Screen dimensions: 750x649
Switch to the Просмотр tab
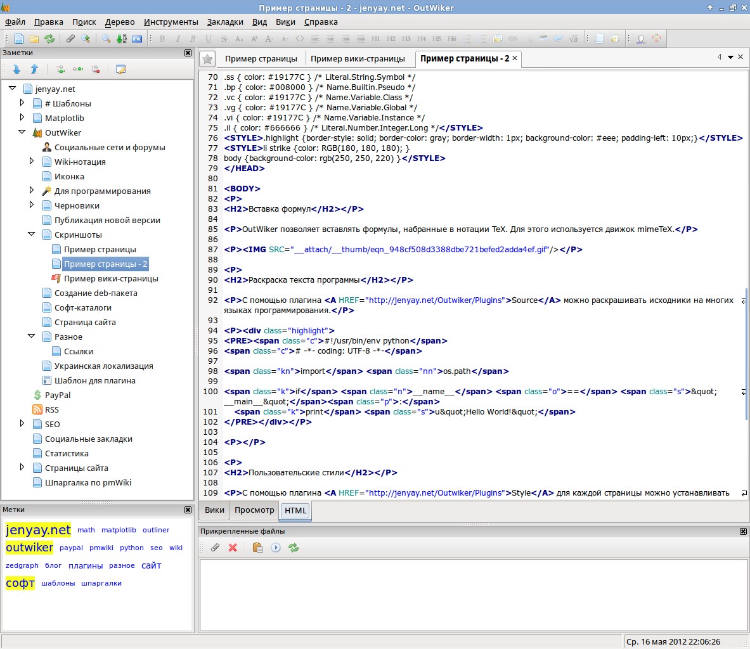point(254,510)
